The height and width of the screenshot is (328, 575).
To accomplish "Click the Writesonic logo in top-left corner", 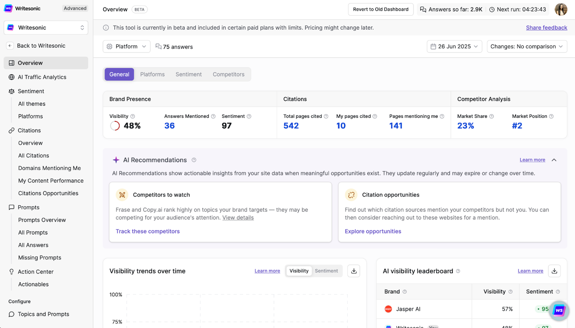I will (x=8, y=8).
